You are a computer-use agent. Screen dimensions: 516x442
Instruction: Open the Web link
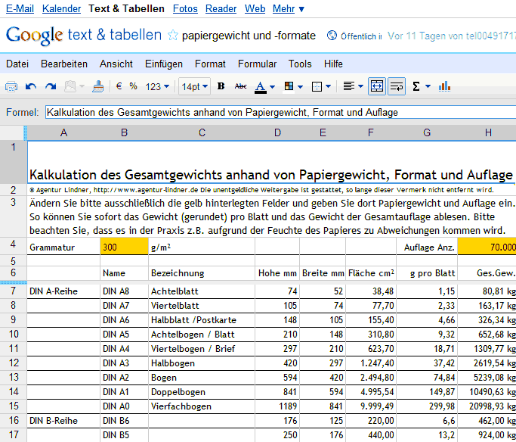(255, 8)
